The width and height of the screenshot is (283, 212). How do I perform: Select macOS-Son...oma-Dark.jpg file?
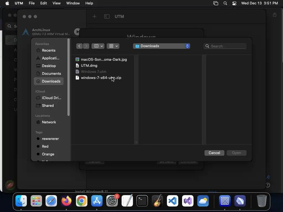104,60
